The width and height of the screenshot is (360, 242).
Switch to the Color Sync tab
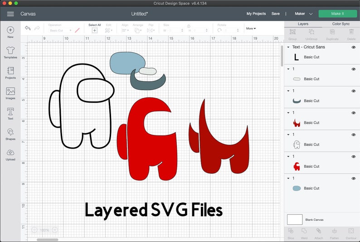(341, 24)
